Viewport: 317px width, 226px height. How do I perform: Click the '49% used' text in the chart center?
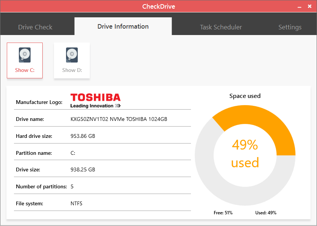245,154
